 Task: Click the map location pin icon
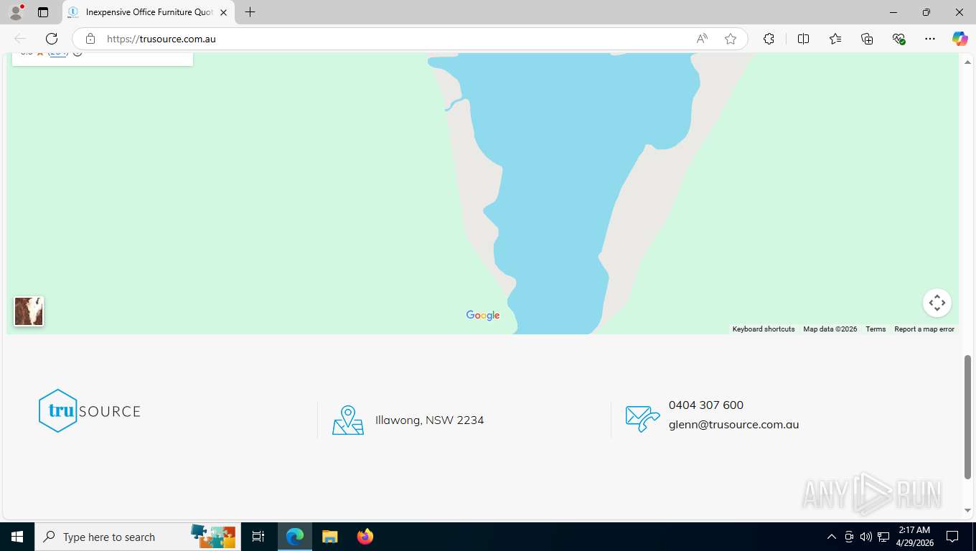(348, 420)
